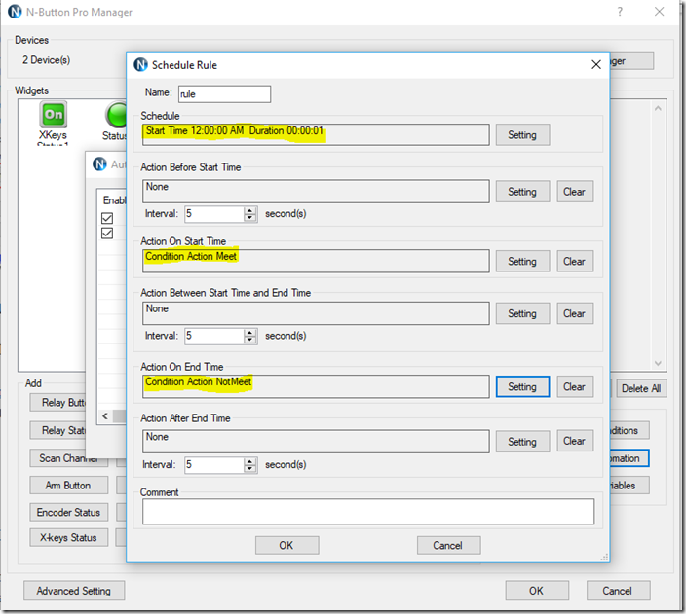
Task: Select the green Status indicator widget
Action: pos(116,115)
